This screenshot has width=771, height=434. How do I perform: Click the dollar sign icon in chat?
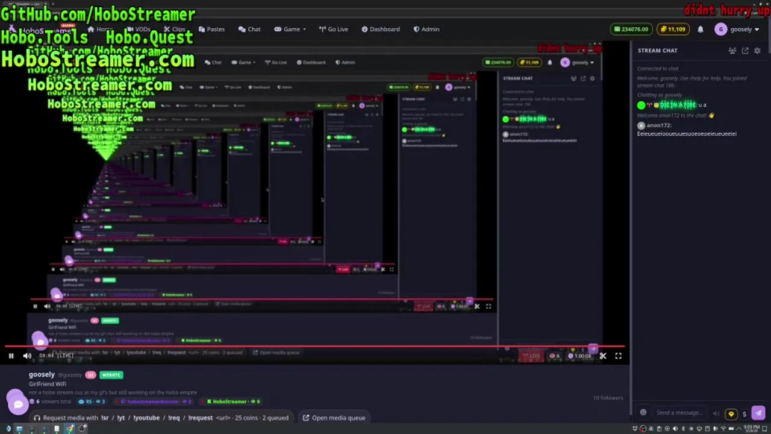pyautogui.click(x=744, y=414)
